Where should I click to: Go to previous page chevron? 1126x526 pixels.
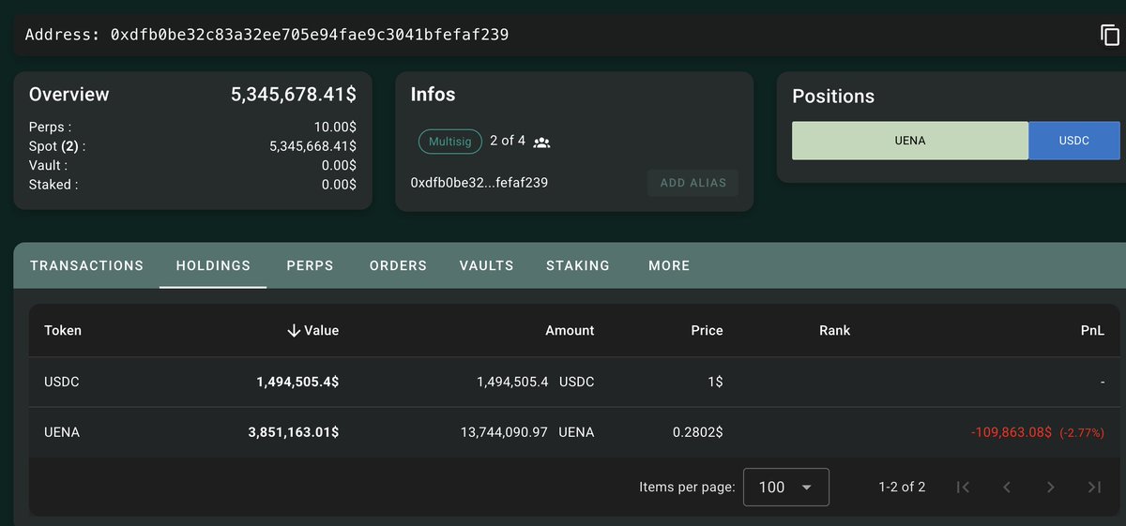(1007, 487)
